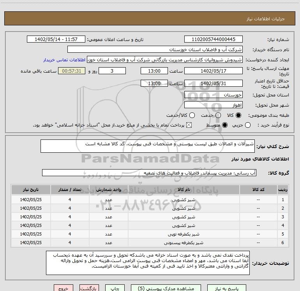Click the announcement date field 1402/05/14 - 11:57
Viewport: 300px width, 291px height.
[56, 39]
